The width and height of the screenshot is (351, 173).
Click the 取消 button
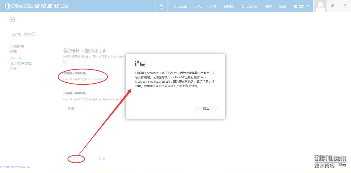102,159
